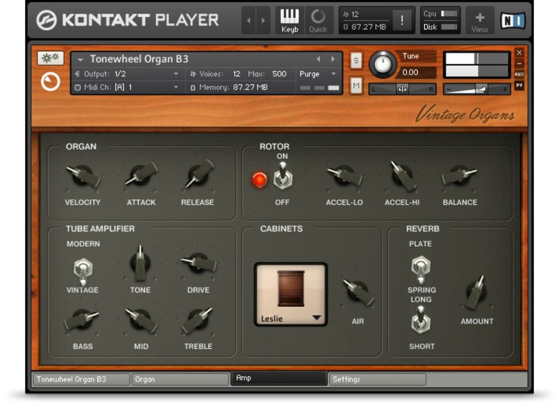Click the Quick load icon
Image resolution: width=559 pixels, height=406 pixels.
click(x=318, y=20)
